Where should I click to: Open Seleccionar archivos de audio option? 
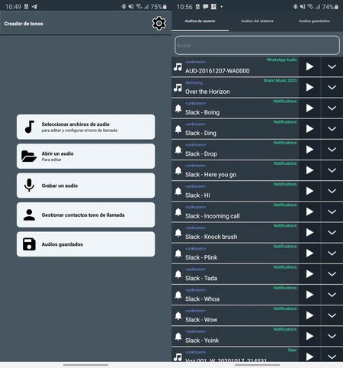[x=85, y=127]
